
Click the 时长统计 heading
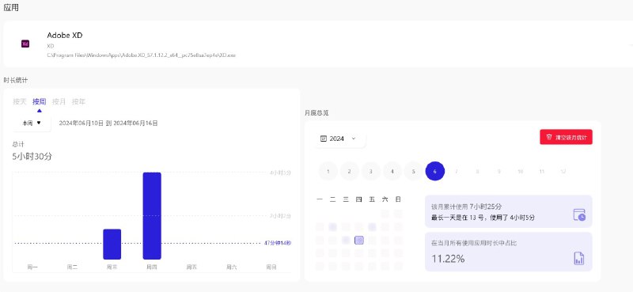(x=16, y=80)
